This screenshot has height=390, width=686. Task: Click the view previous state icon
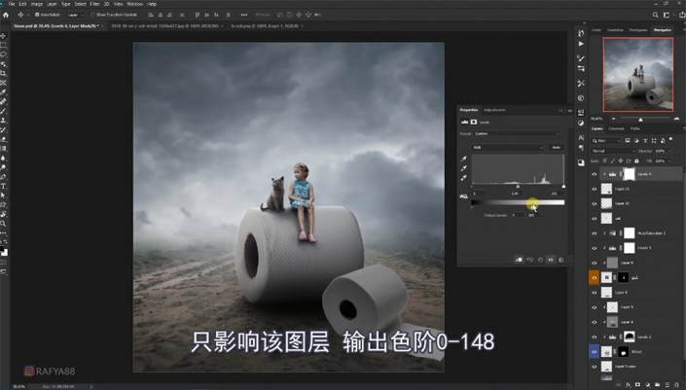coord(529,260)
